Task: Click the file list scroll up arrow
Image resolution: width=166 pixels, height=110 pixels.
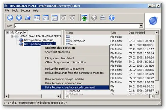Action: tap(157, 33)
